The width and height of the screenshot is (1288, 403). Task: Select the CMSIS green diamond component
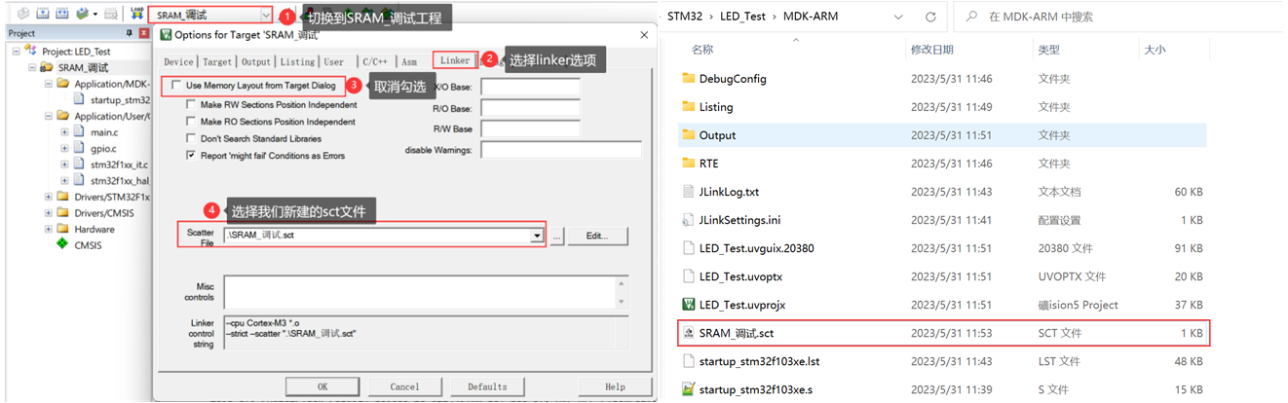62,245
